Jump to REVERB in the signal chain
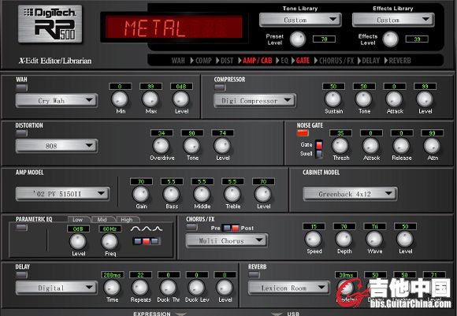This screenshot has height=316, width=457. pyautogui.click(x=399, y=61)
